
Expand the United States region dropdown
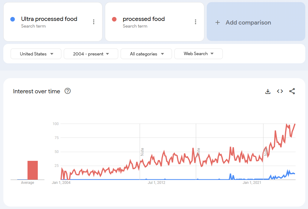click(36, 54)
